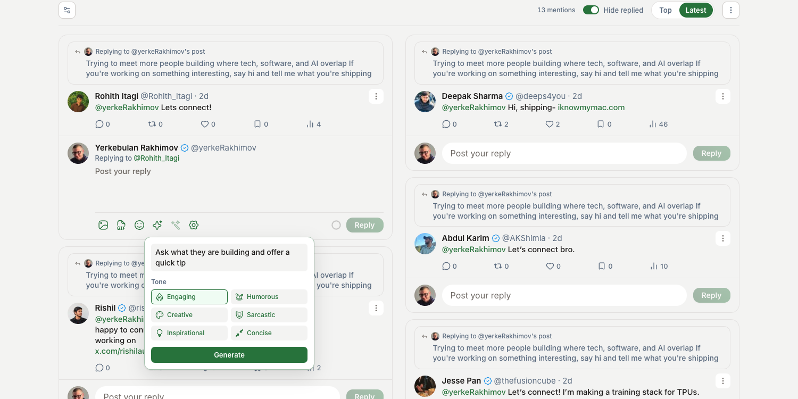
Task: Like Rohith Itagi's post
Action: 205,124
